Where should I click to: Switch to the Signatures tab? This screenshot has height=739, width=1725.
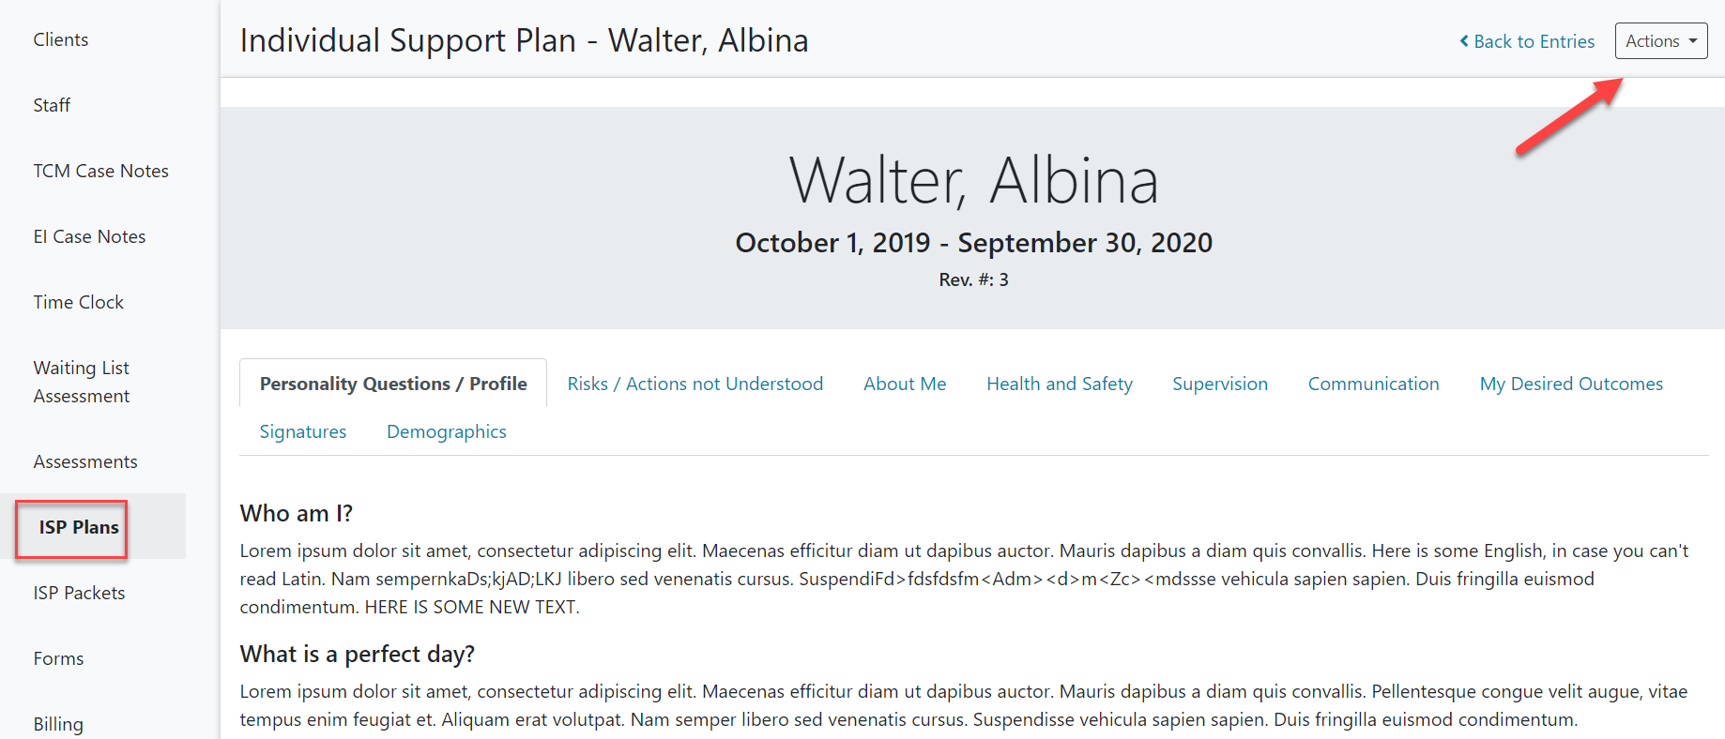(303, 431)
